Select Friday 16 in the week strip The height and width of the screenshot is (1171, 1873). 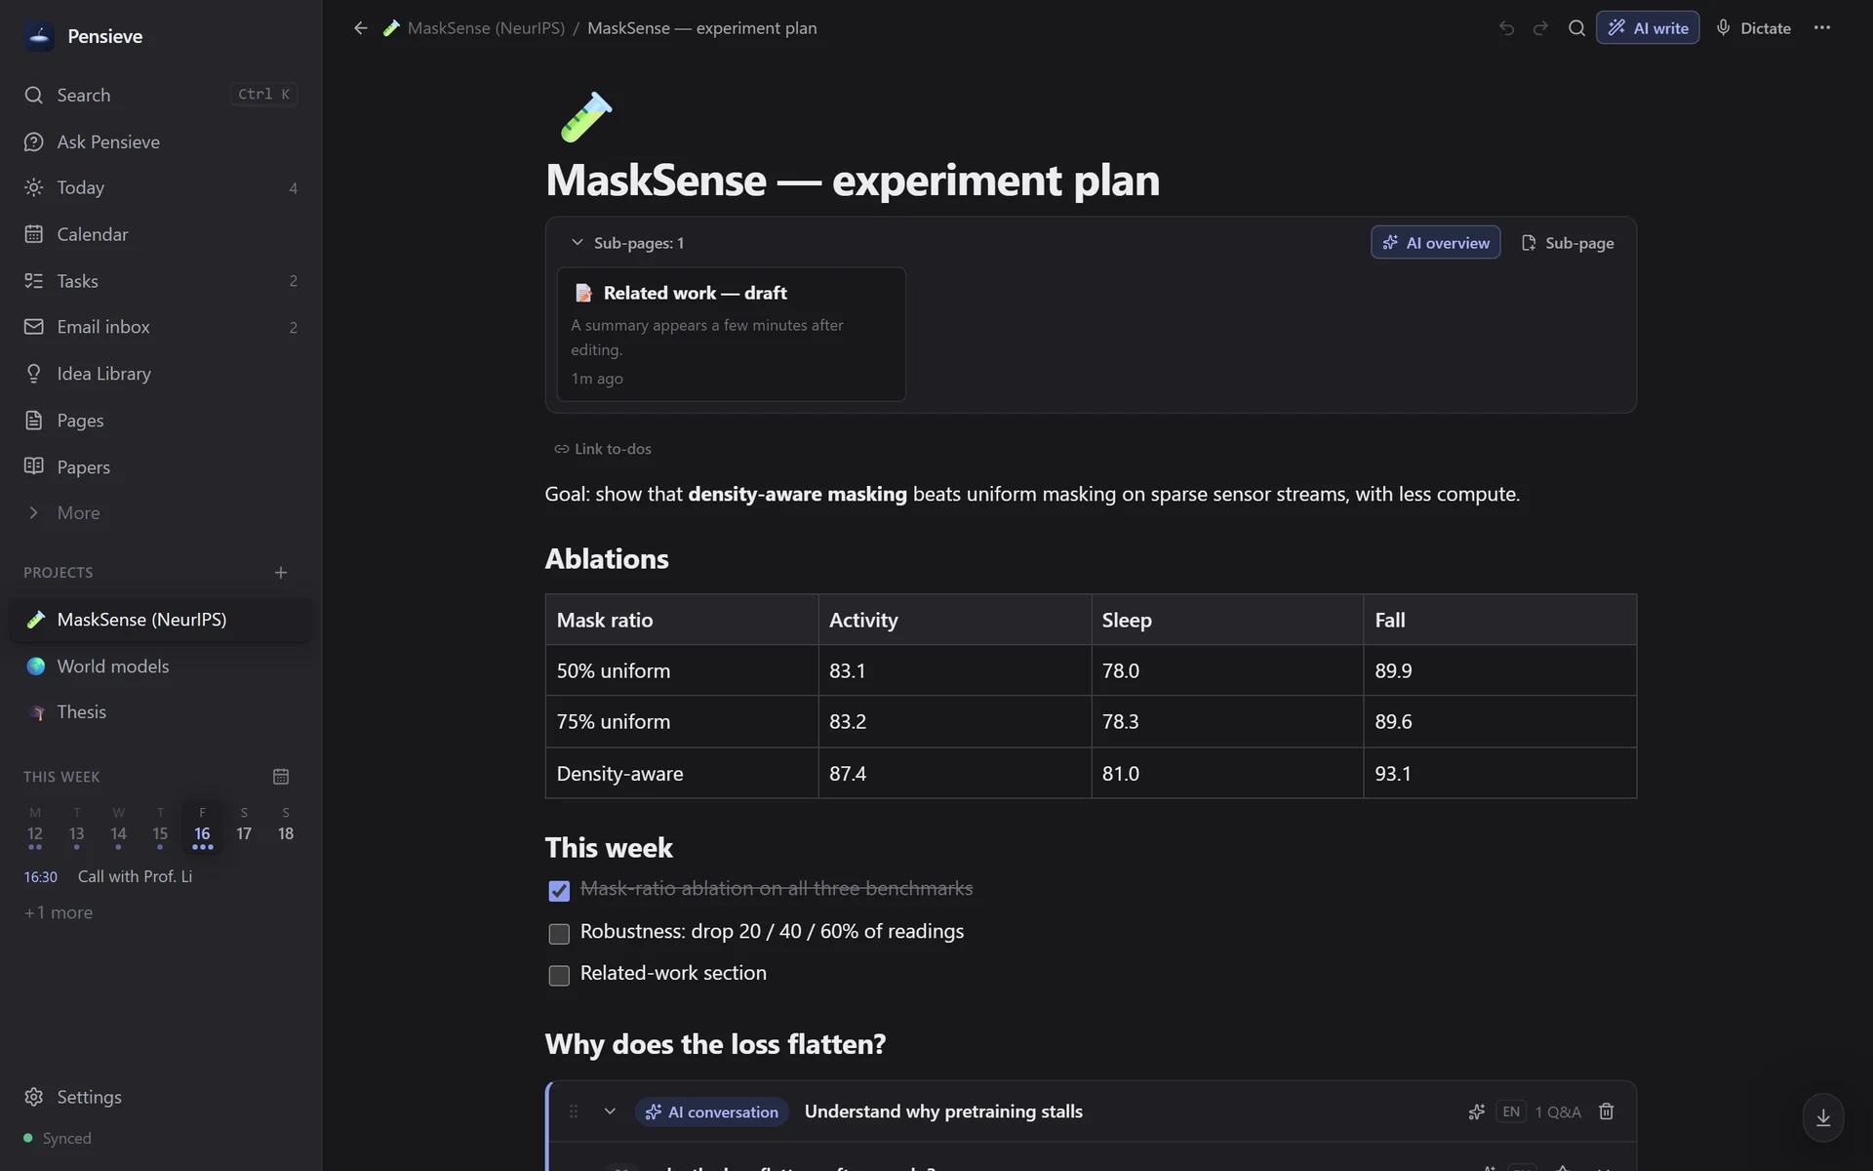pos(202,828)
